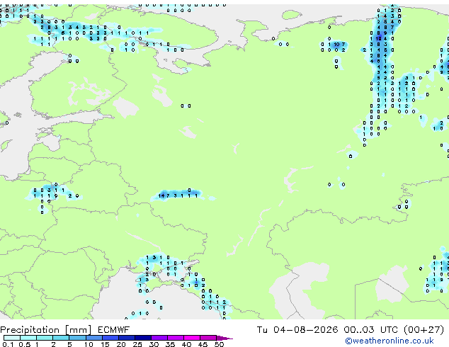Screen dimensions: 449x347
Task: Pick the 45–50 mm legend swatch
Action: (208, 338)
